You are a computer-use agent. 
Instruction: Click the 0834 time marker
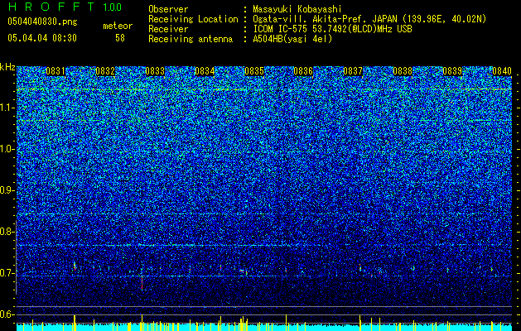pos(205,71)
